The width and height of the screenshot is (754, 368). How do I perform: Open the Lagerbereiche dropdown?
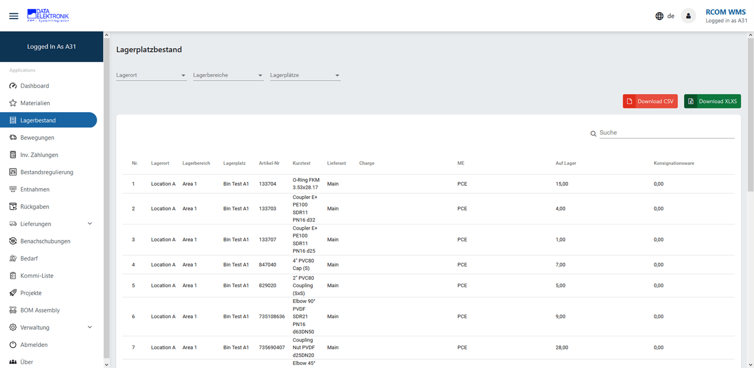click(x=228, y=75)
